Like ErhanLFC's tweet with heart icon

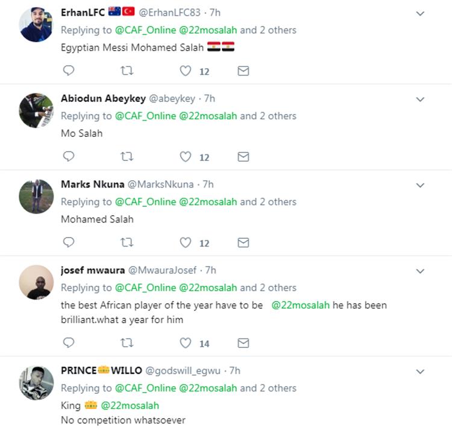click(186, 71)
